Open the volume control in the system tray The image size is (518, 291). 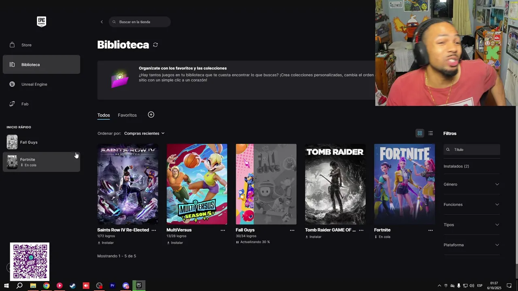pyautogui.click(x=472, y=286)
